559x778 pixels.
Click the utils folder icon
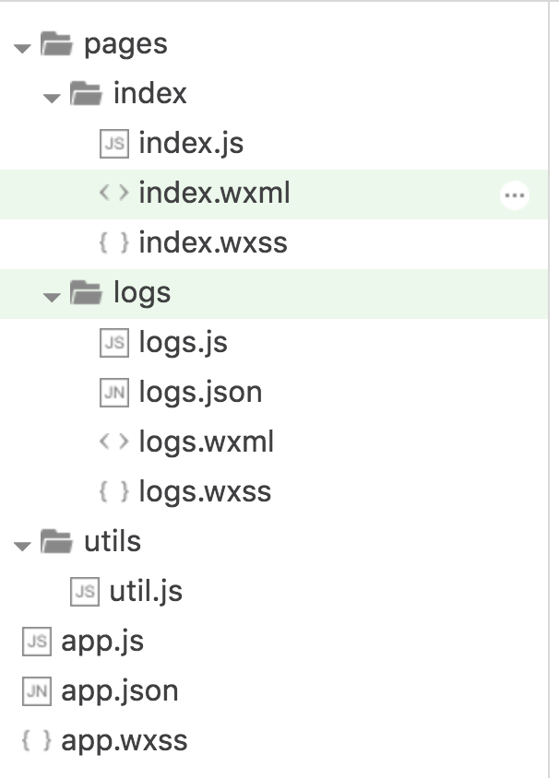[x=57, y=541]
